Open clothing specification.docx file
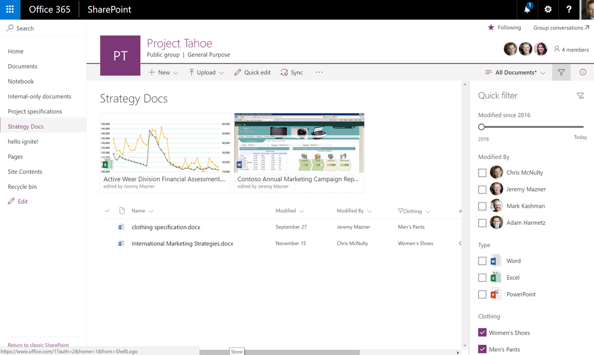 point(166,227)
